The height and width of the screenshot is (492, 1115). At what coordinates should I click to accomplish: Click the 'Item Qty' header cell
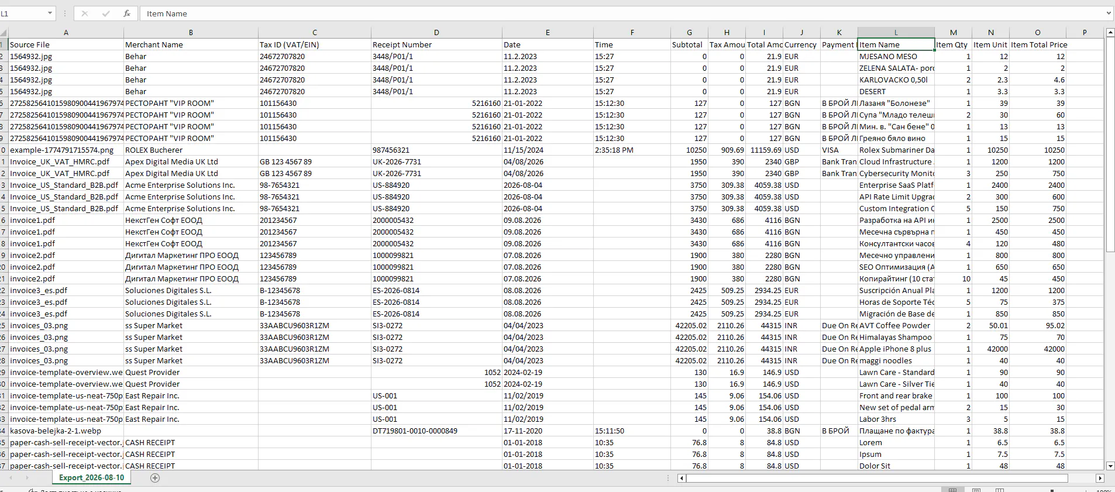953,44
